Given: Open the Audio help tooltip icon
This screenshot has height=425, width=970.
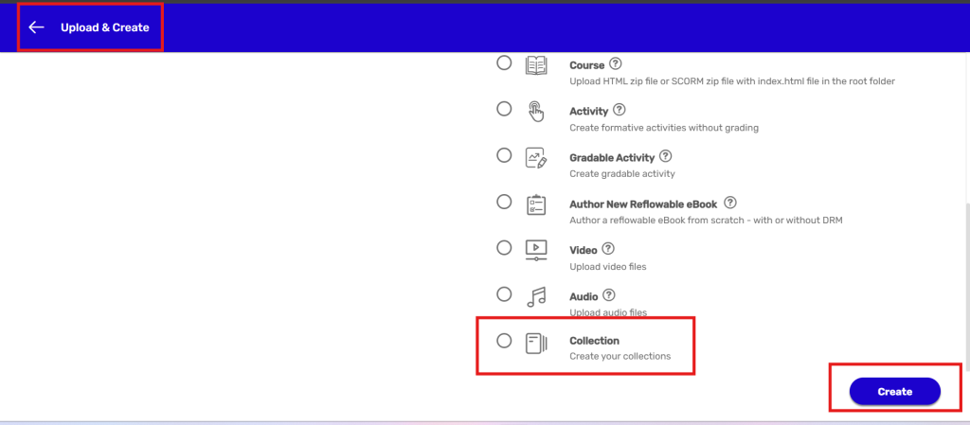Looking at the screenshot, I should pyautogui.click(x=609, y=294).
